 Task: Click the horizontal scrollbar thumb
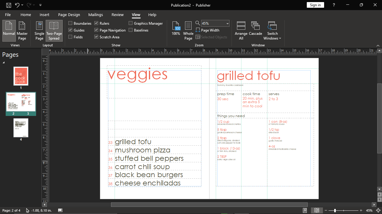coord(209,204)
